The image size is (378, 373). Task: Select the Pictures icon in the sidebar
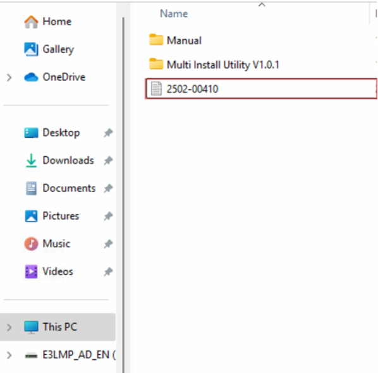pyautogui.click(x=31, y=216)
